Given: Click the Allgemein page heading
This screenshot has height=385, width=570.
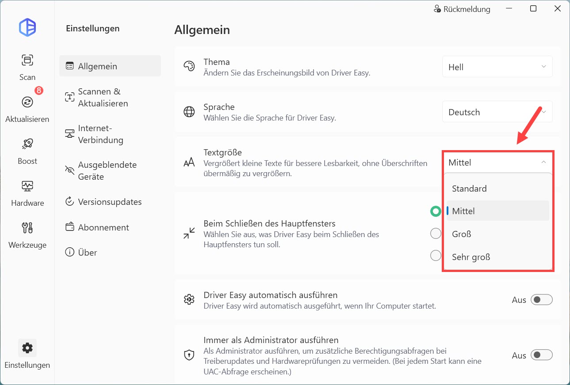Looking at the screenshot, I should [202, 30].
